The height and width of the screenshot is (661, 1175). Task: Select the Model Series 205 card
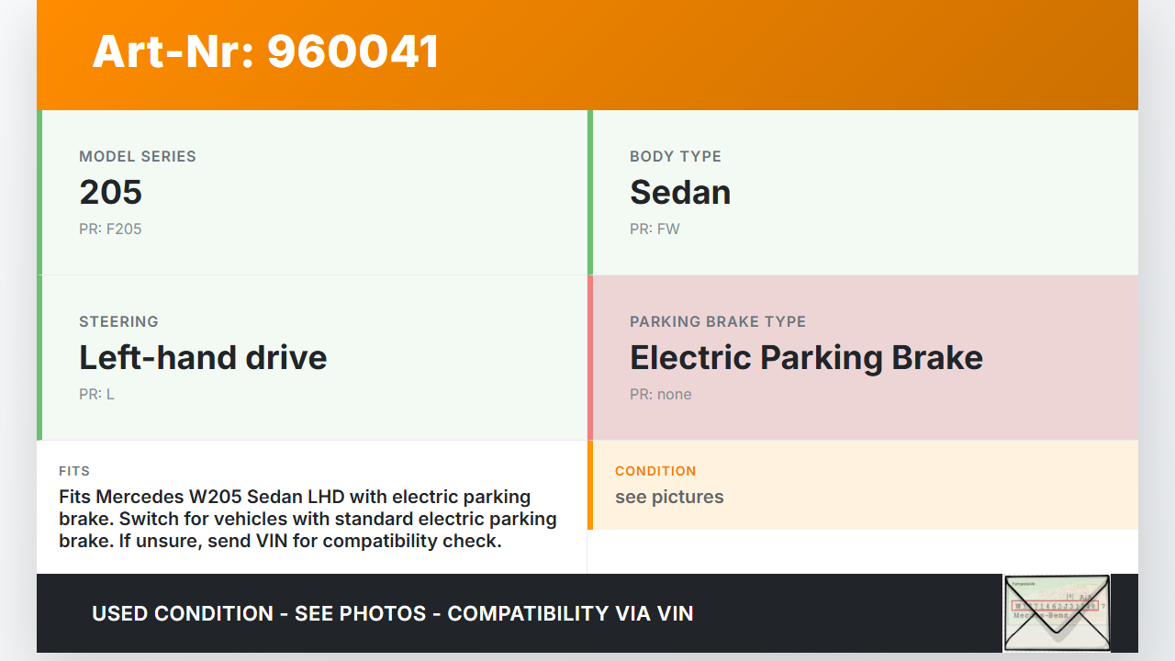(x=312, y=193)
